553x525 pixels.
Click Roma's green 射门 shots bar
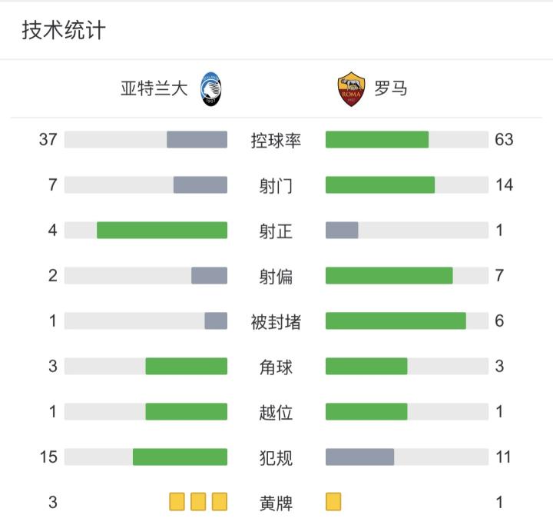[379, 184]
